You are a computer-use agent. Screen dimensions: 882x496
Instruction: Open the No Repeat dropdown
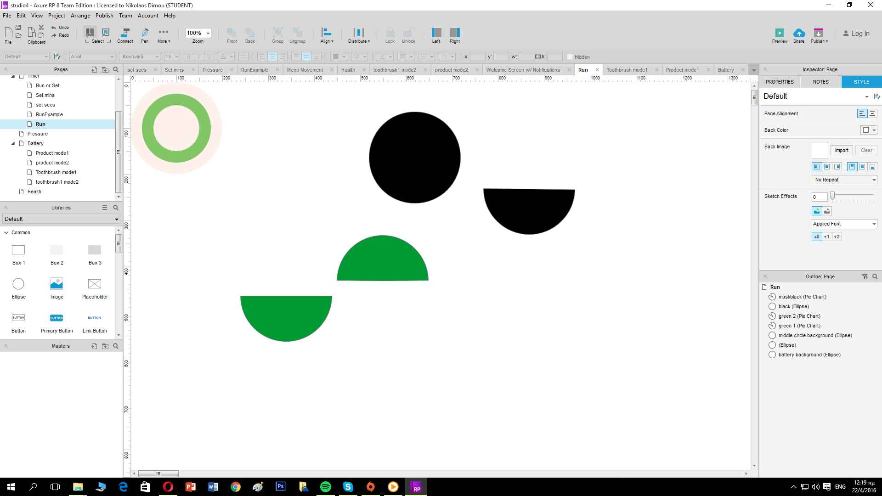click(844, 180)
